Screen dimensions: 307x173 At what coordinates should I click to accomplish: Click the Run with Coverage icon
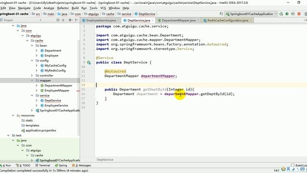293,14
